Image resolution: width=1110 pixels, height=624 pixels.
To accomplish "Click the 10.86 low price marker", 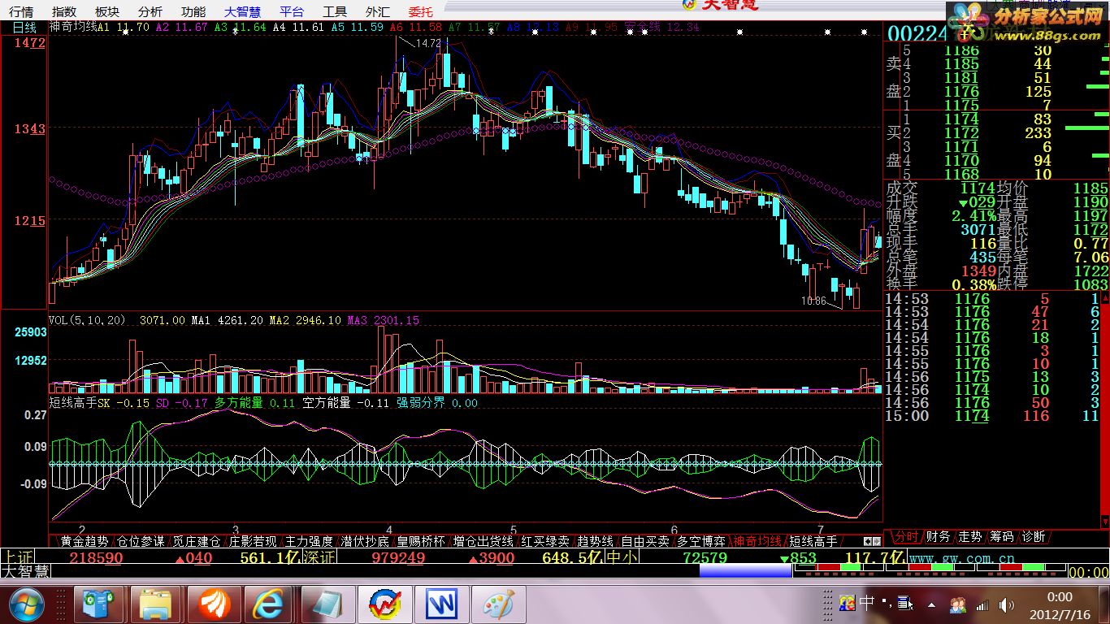I will [813, 301].
